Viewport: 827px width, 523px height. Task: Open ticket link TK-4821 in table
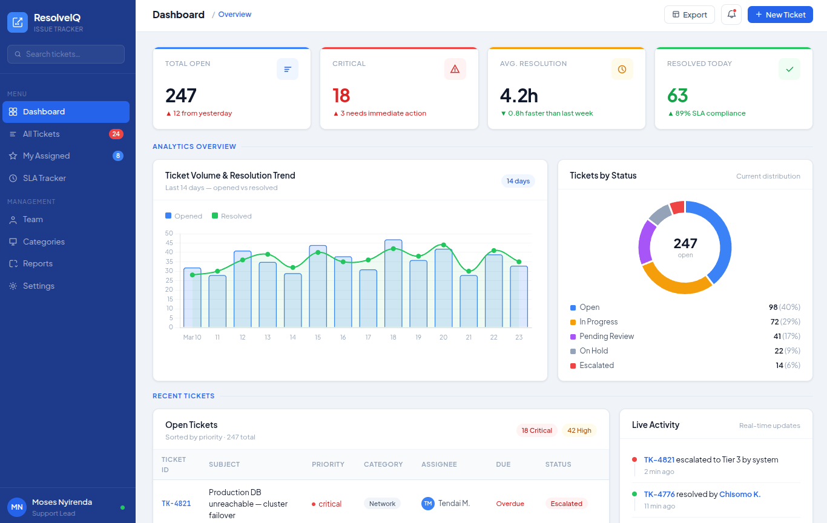(x=176, y=504)
